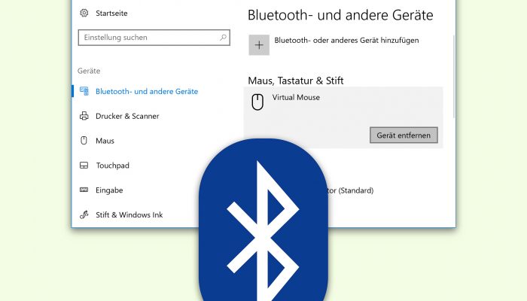The image size is (527, 301).
Task: Select the Virtual Mouse device entry
Action: (343, 117)
